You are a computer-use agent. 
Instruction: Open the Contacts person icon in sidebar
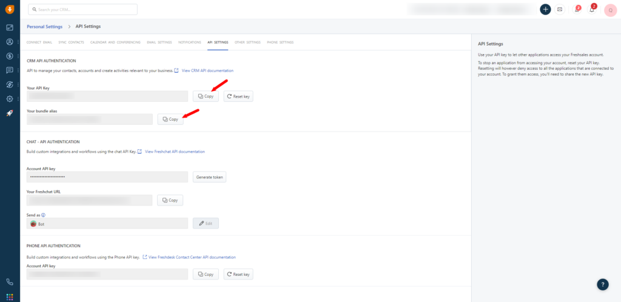[10, 42]
